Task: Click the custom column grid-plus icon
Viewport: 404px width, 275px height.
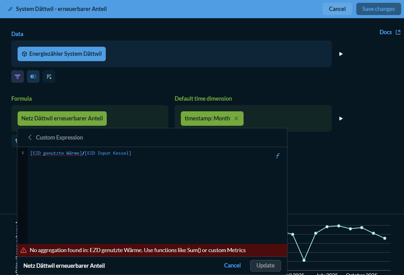Action: point(49,77)
